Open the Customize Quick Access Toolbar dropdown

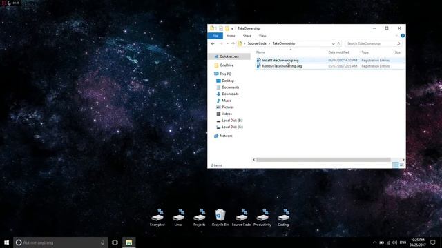click(x=232, y=28)
